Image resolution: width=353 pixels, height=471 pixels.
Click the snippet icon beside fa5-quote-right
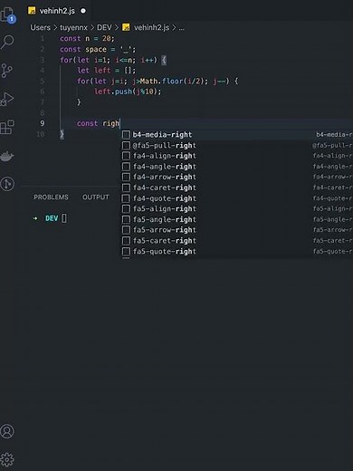point(126,251)
